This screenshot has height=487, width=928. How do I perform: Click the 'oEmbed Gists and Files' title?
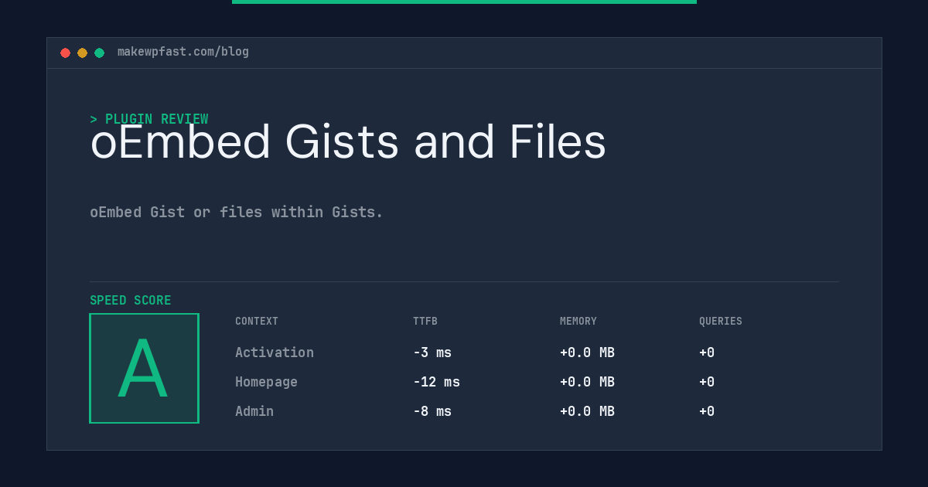point(348,142)
